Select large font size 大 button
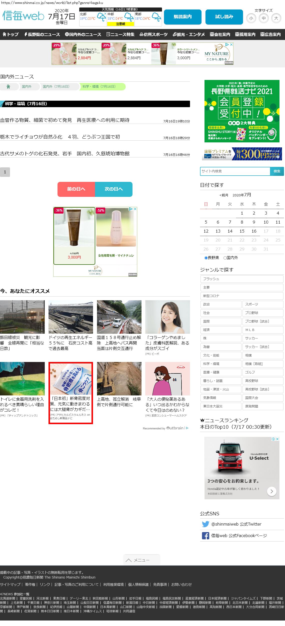This screenshot has height=626, width=285. 276,18
